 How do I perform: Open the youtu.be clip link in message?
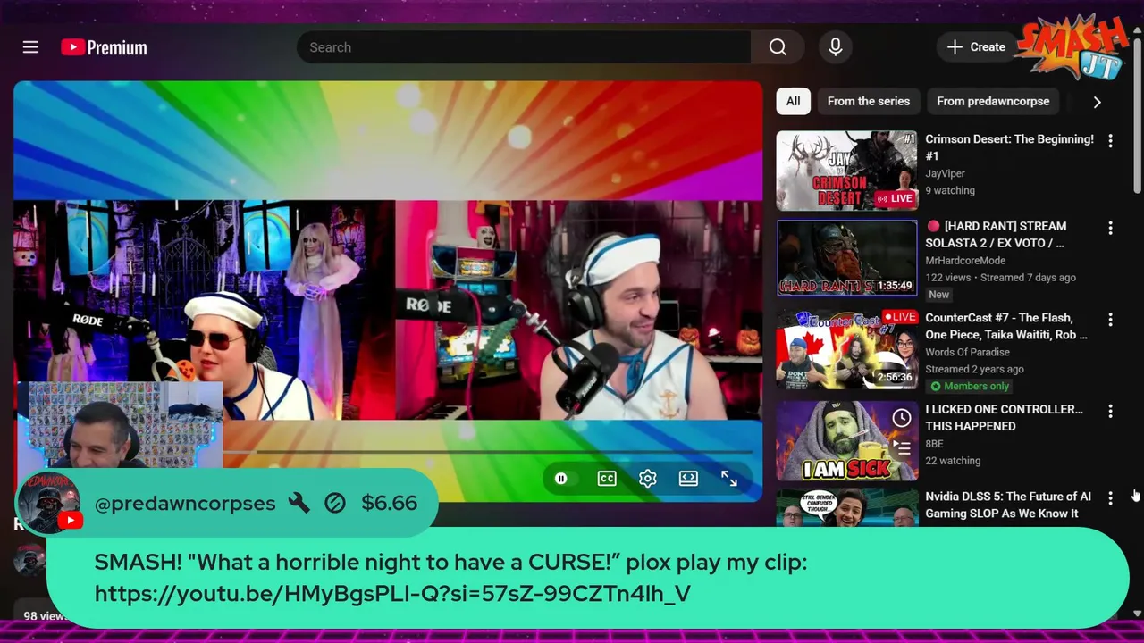click(x=392, y=594)
